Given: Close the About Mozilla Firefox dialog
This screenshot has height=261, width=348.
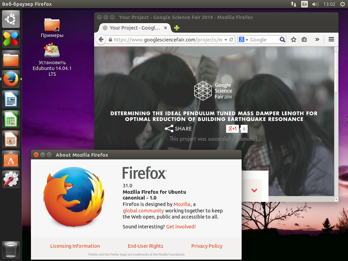Looking at the screenshot, I should click(x=36, y=155).
